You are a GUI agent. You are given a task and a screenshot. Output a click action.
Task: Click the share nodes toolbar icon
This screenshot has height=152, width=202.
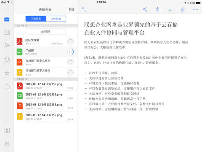145,9
